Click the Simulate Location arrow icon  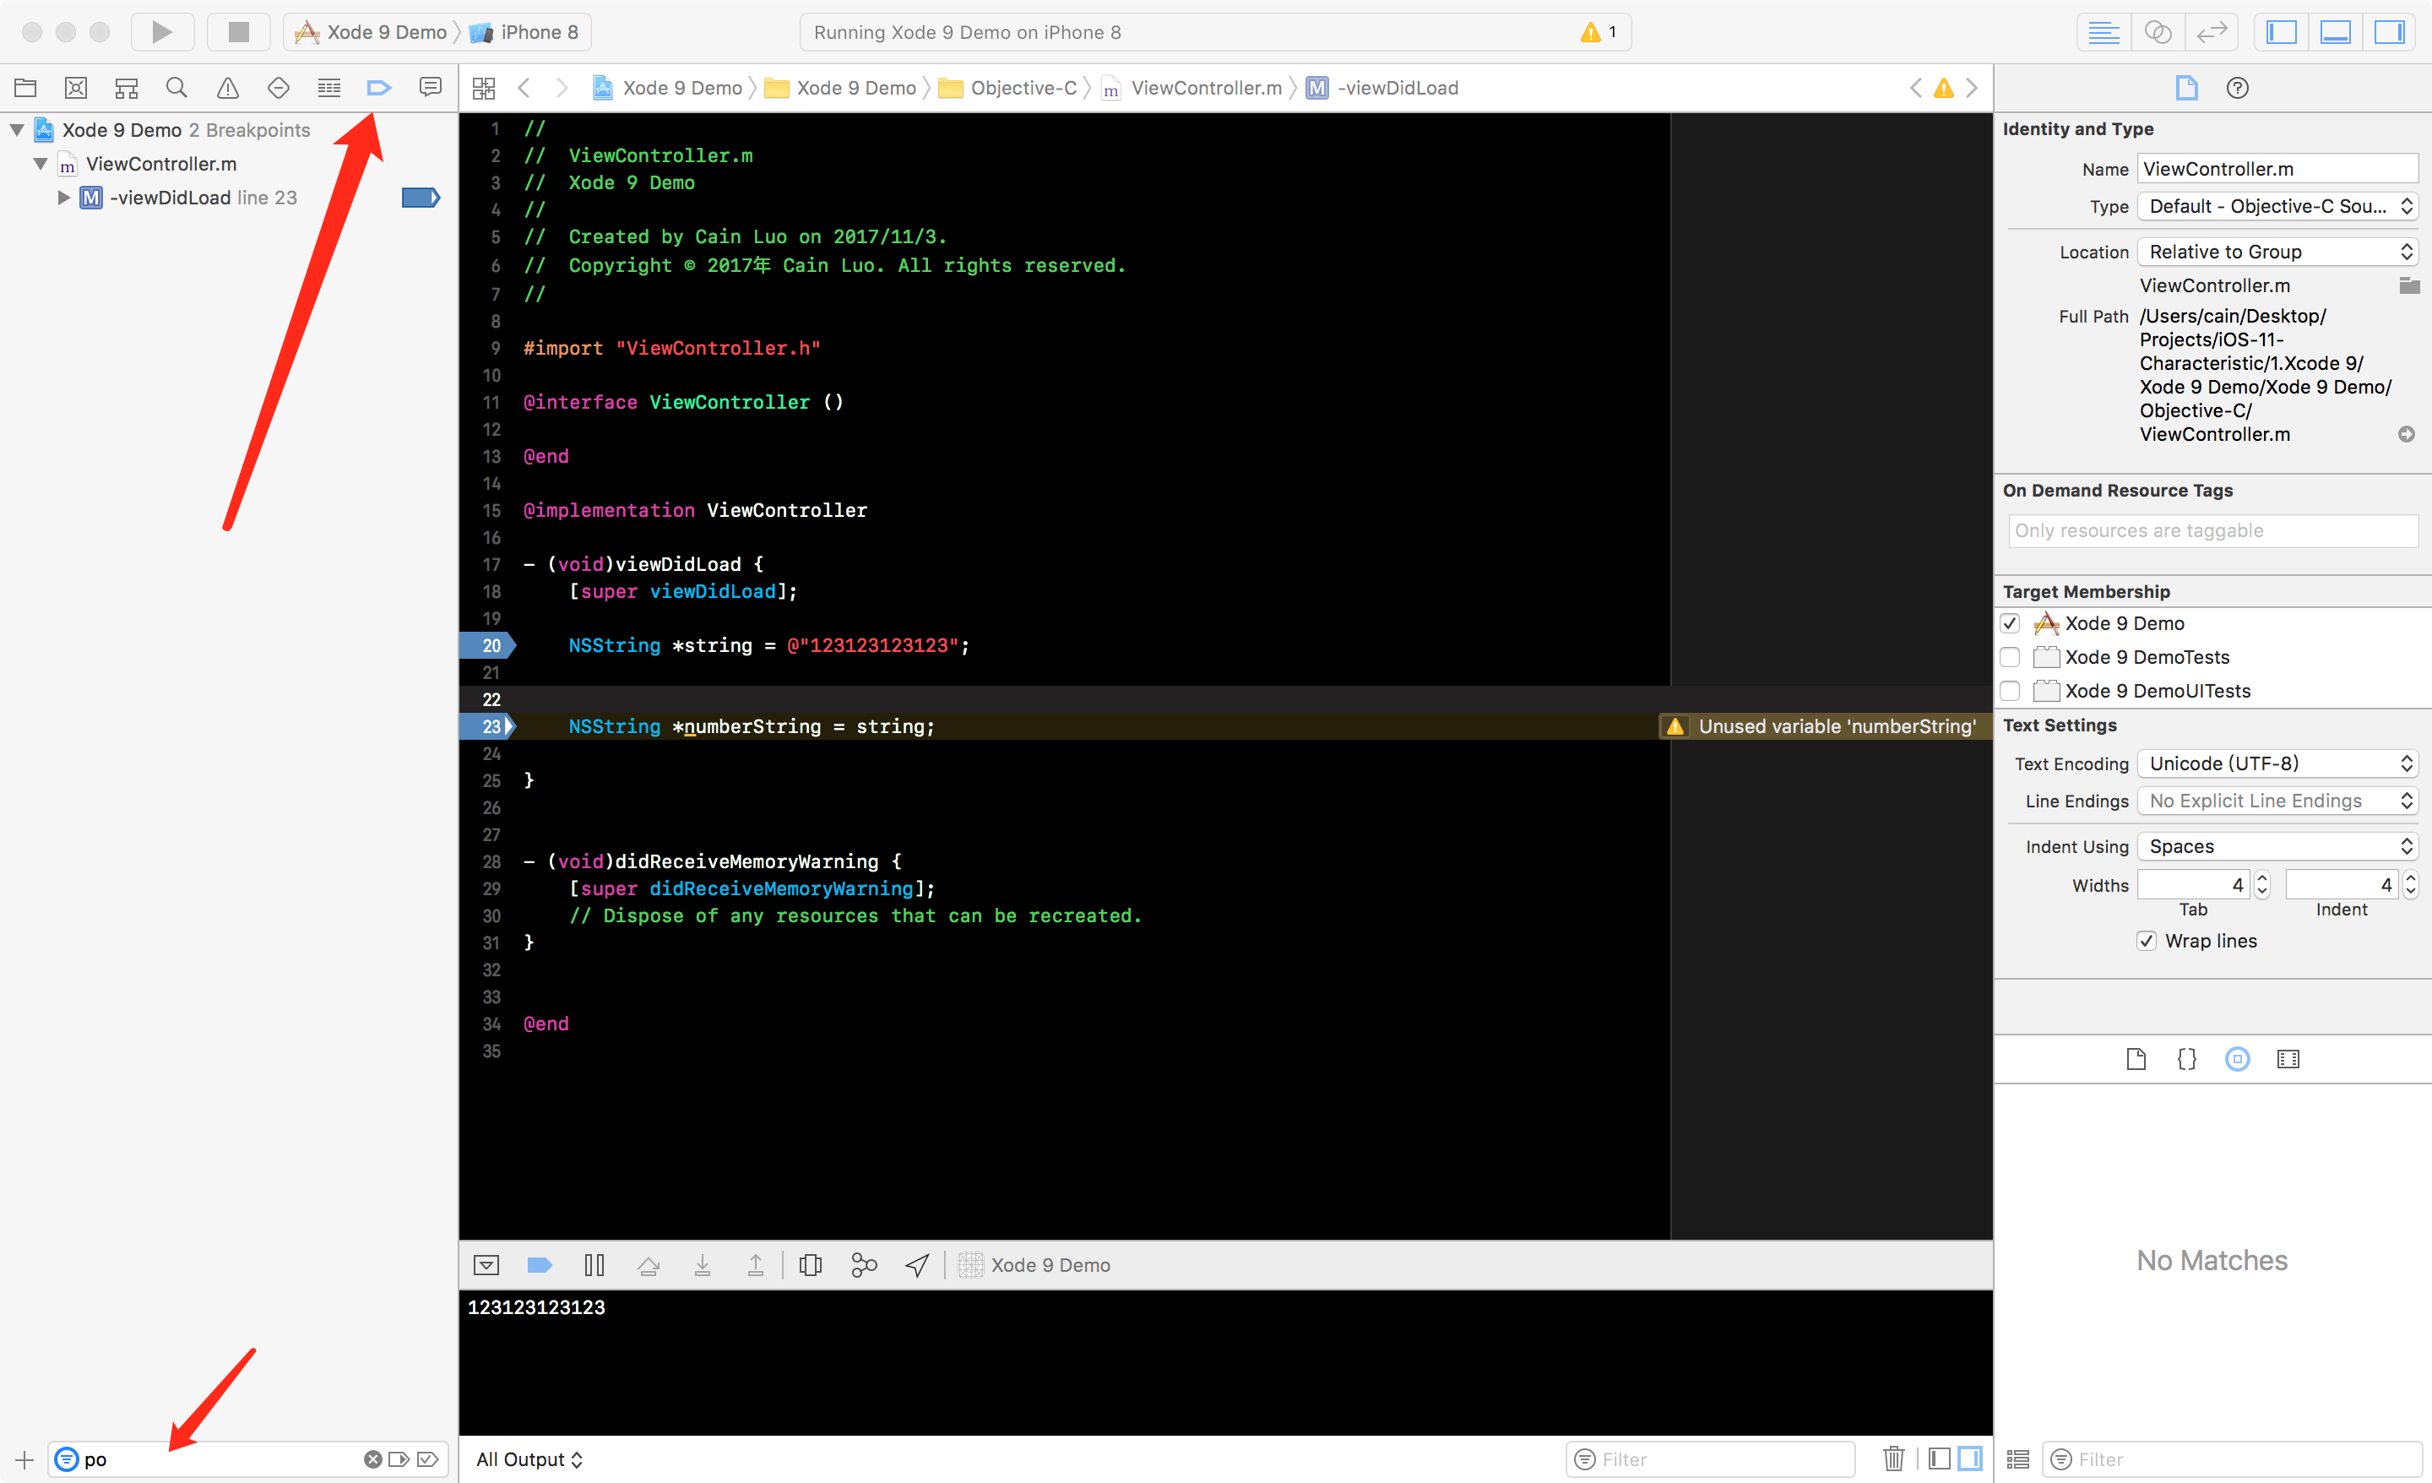[917, 1265]
